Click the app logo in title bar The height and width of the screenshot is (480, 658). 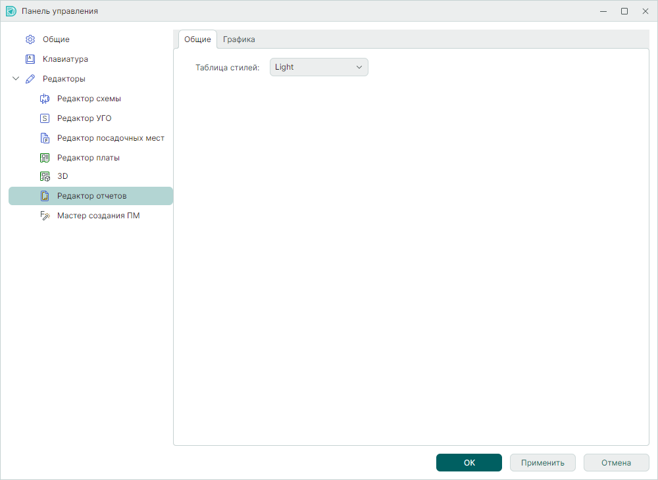11,11
